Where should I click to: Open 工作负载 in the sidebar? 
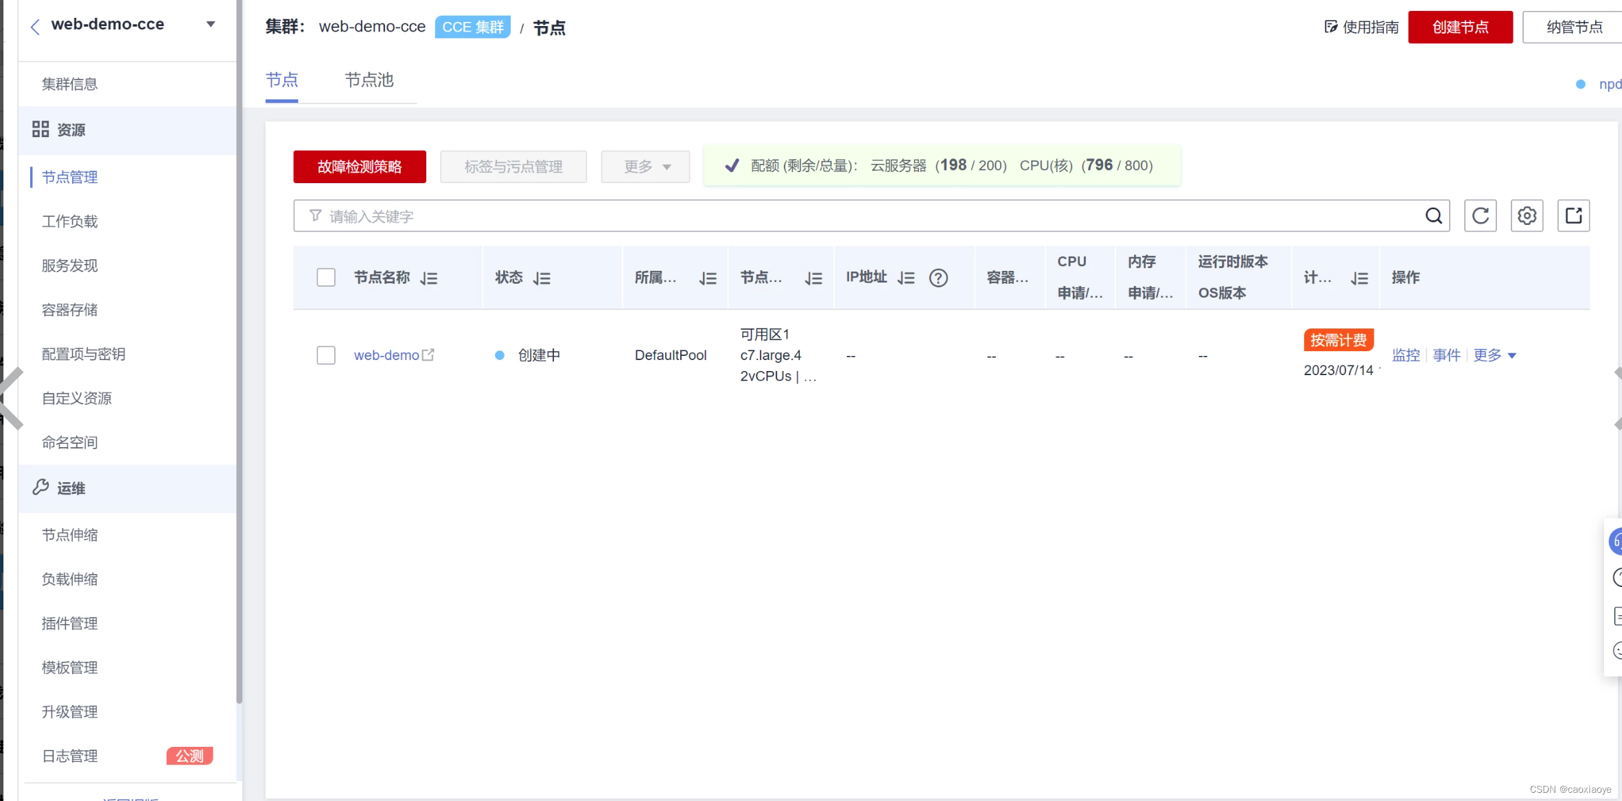tap(70, 222)
